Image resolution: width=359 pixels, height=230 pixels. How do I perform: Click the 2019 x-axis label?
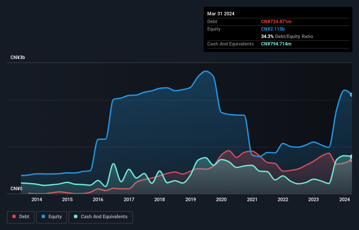191,199
